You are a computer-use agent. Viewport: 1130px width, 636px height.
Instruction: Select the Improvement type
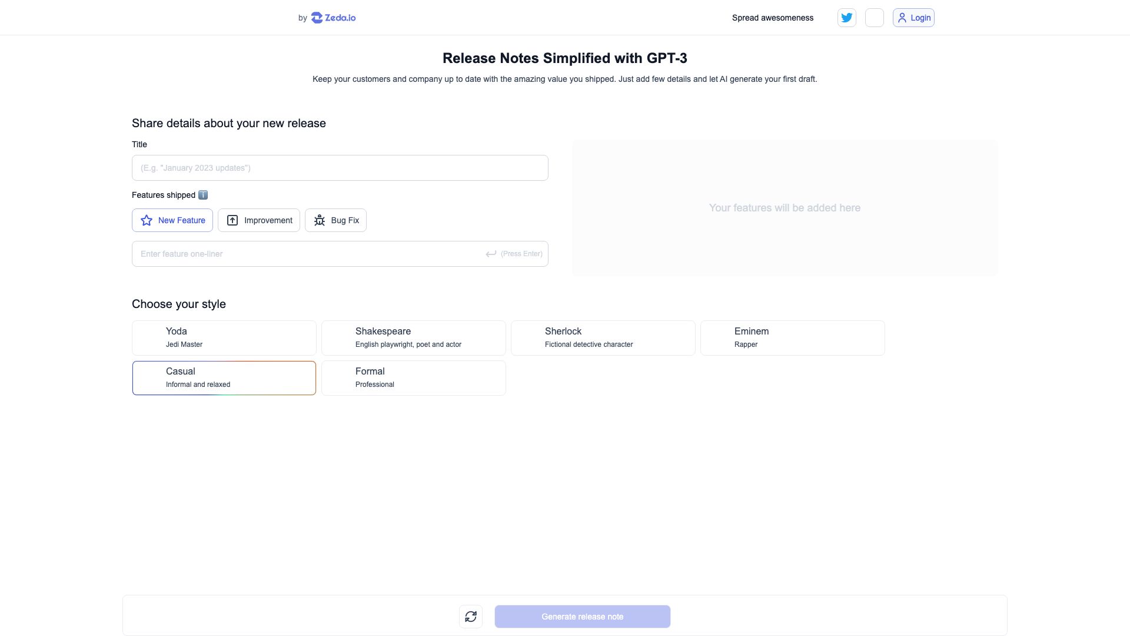click(259, 220)
